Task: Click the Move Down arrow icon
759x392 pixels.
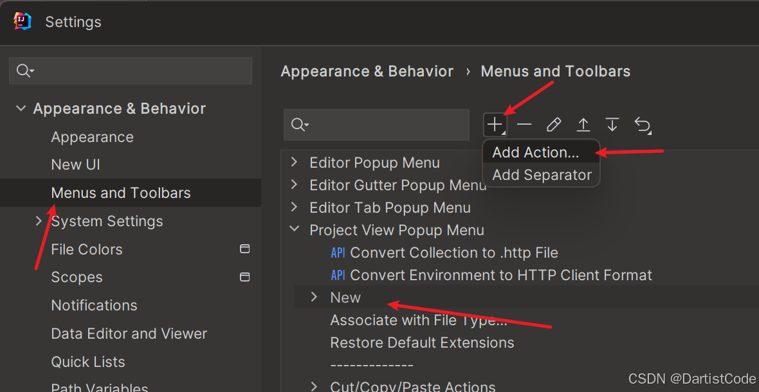Action: coord(612,124)
